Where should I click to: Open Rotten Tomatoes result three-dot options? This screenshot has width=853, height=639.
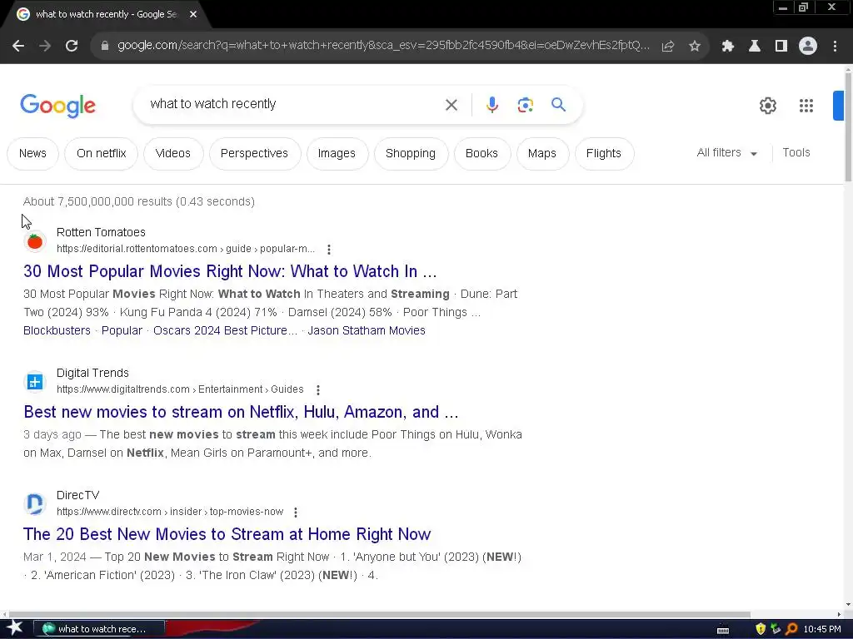[328, 250]
